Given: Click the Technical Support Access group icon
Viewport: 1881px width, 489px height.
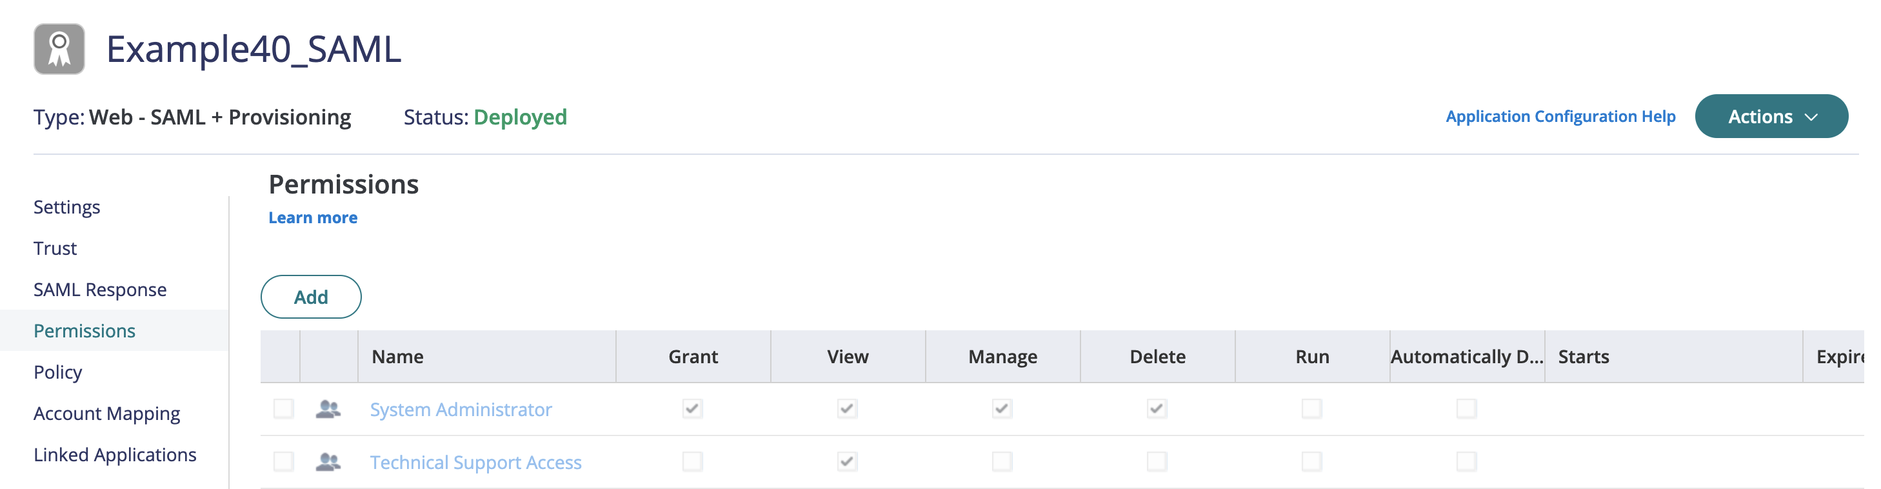Looking at the screenshot, I should tap(328, 462).
